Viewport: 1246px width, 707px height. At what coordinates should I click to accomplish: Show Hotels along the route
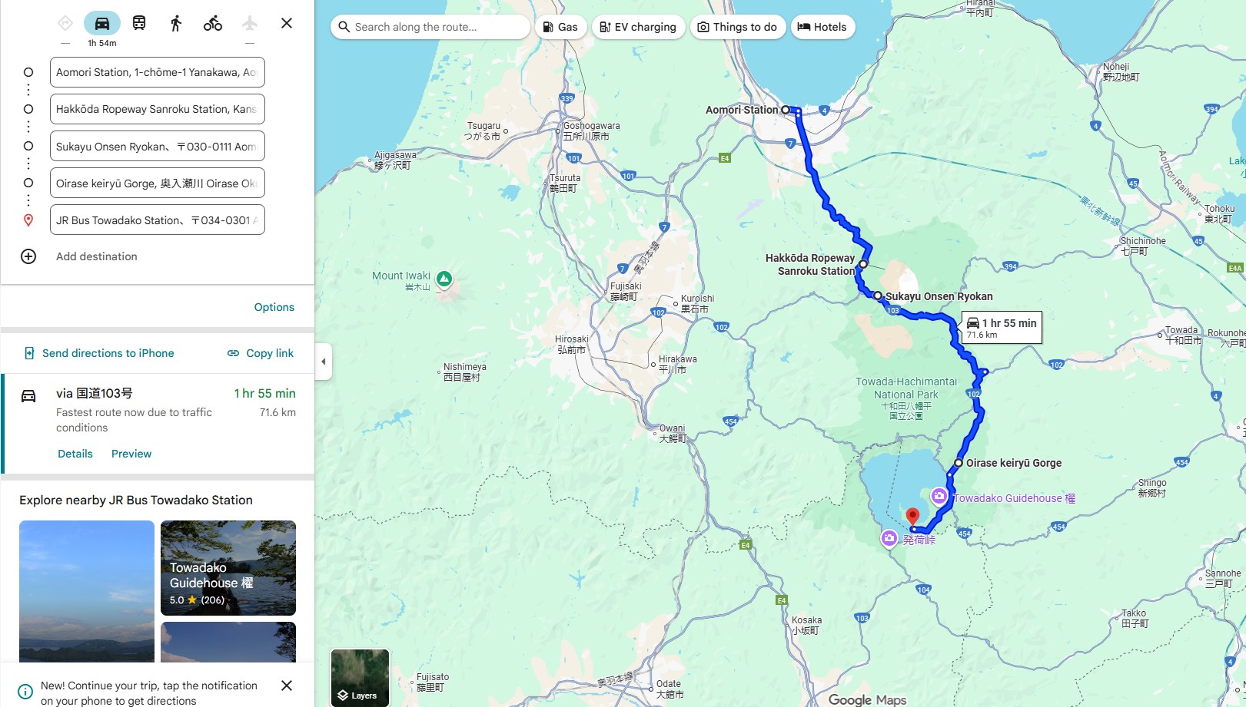(x=822, y=27)
